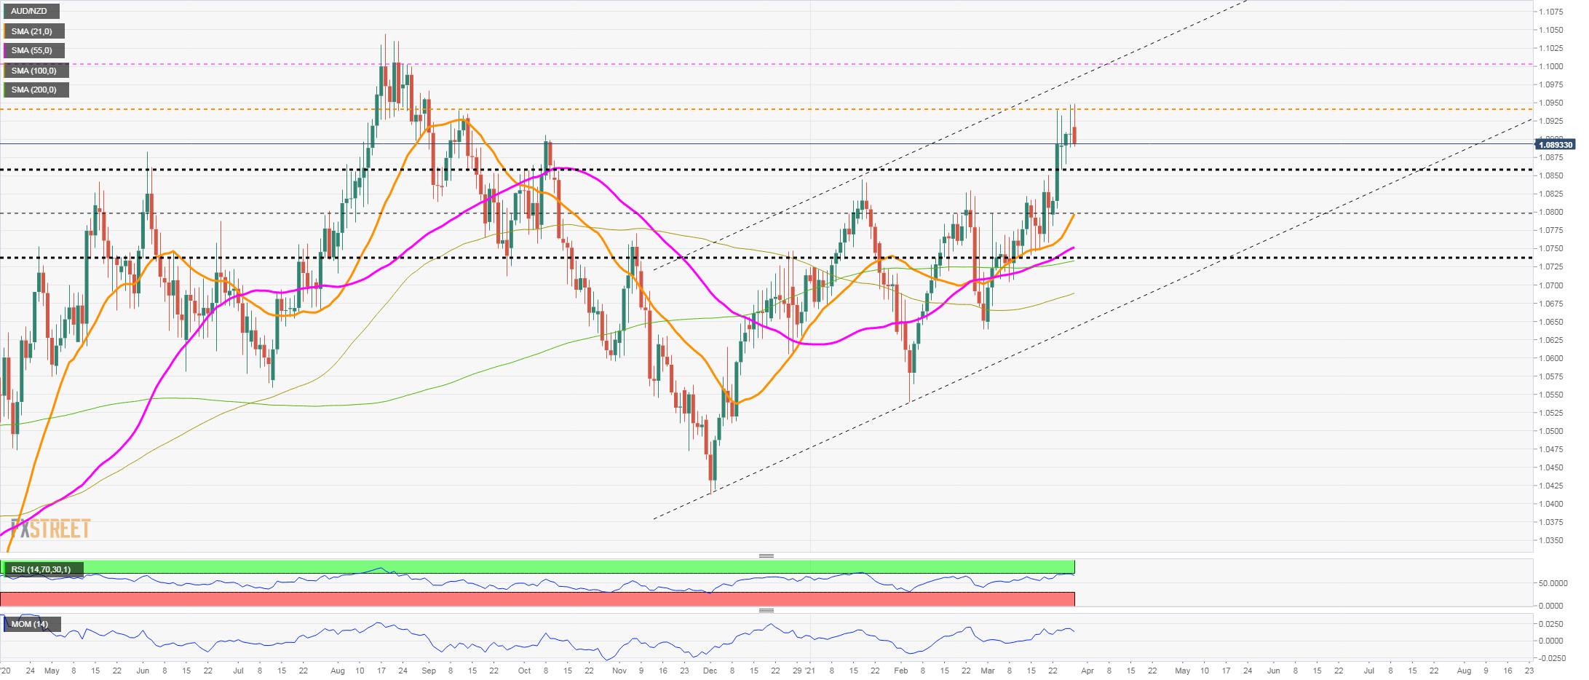This screenshot has height=680, width=1589.
Task: Click the Dec date axis label
Action: [710, 671]
